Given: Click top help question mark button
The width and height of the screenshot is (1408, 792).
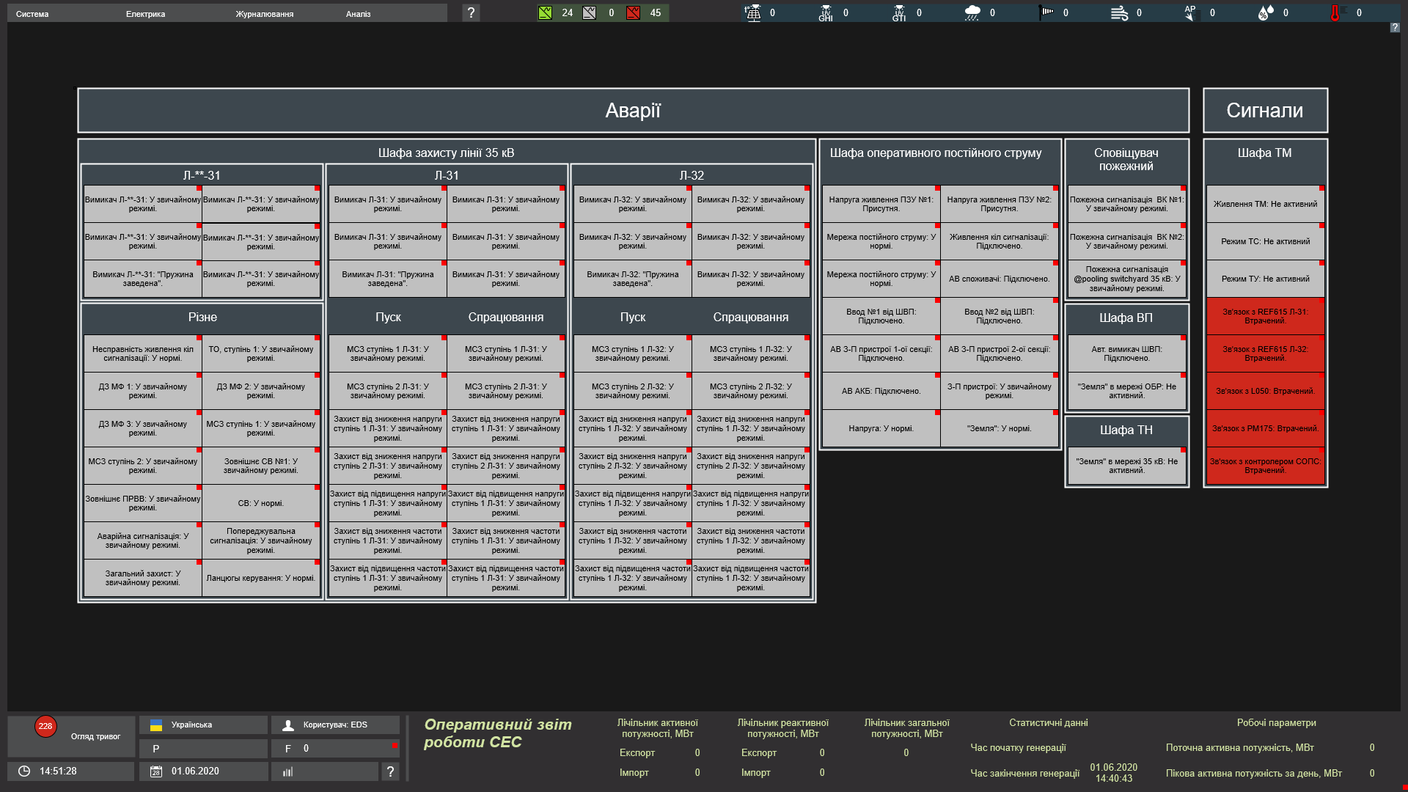Looking at the screenshot, I should 471,12.
